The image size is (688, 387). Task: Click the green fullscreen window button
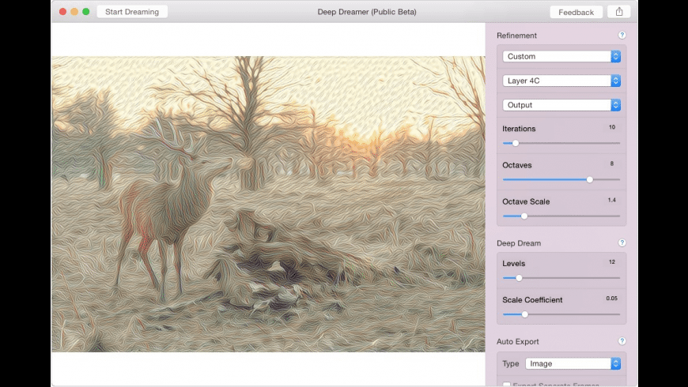86,12
